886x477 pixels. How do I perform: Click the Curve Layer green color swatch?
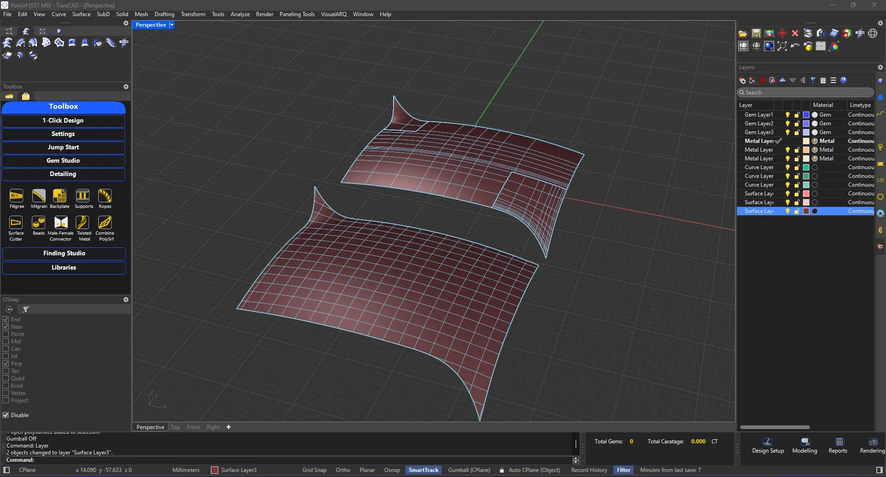point(806,167)
